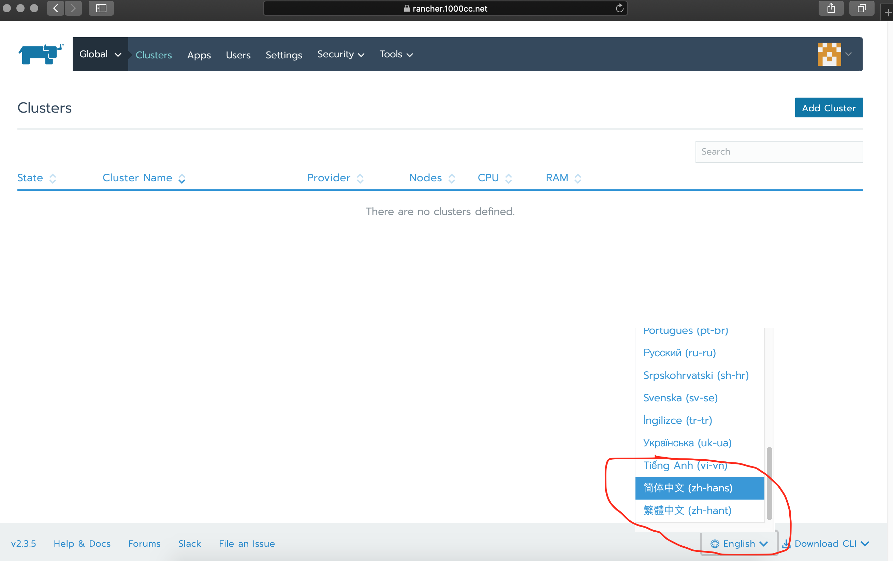Screen dimensions: 893x561
Task: Click the globe language icon in footer
Action: [715, 544]
